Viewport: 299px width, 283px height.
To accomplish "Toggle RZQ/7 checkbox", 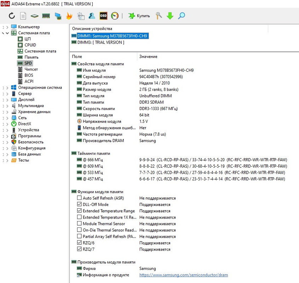I will 79,249.
